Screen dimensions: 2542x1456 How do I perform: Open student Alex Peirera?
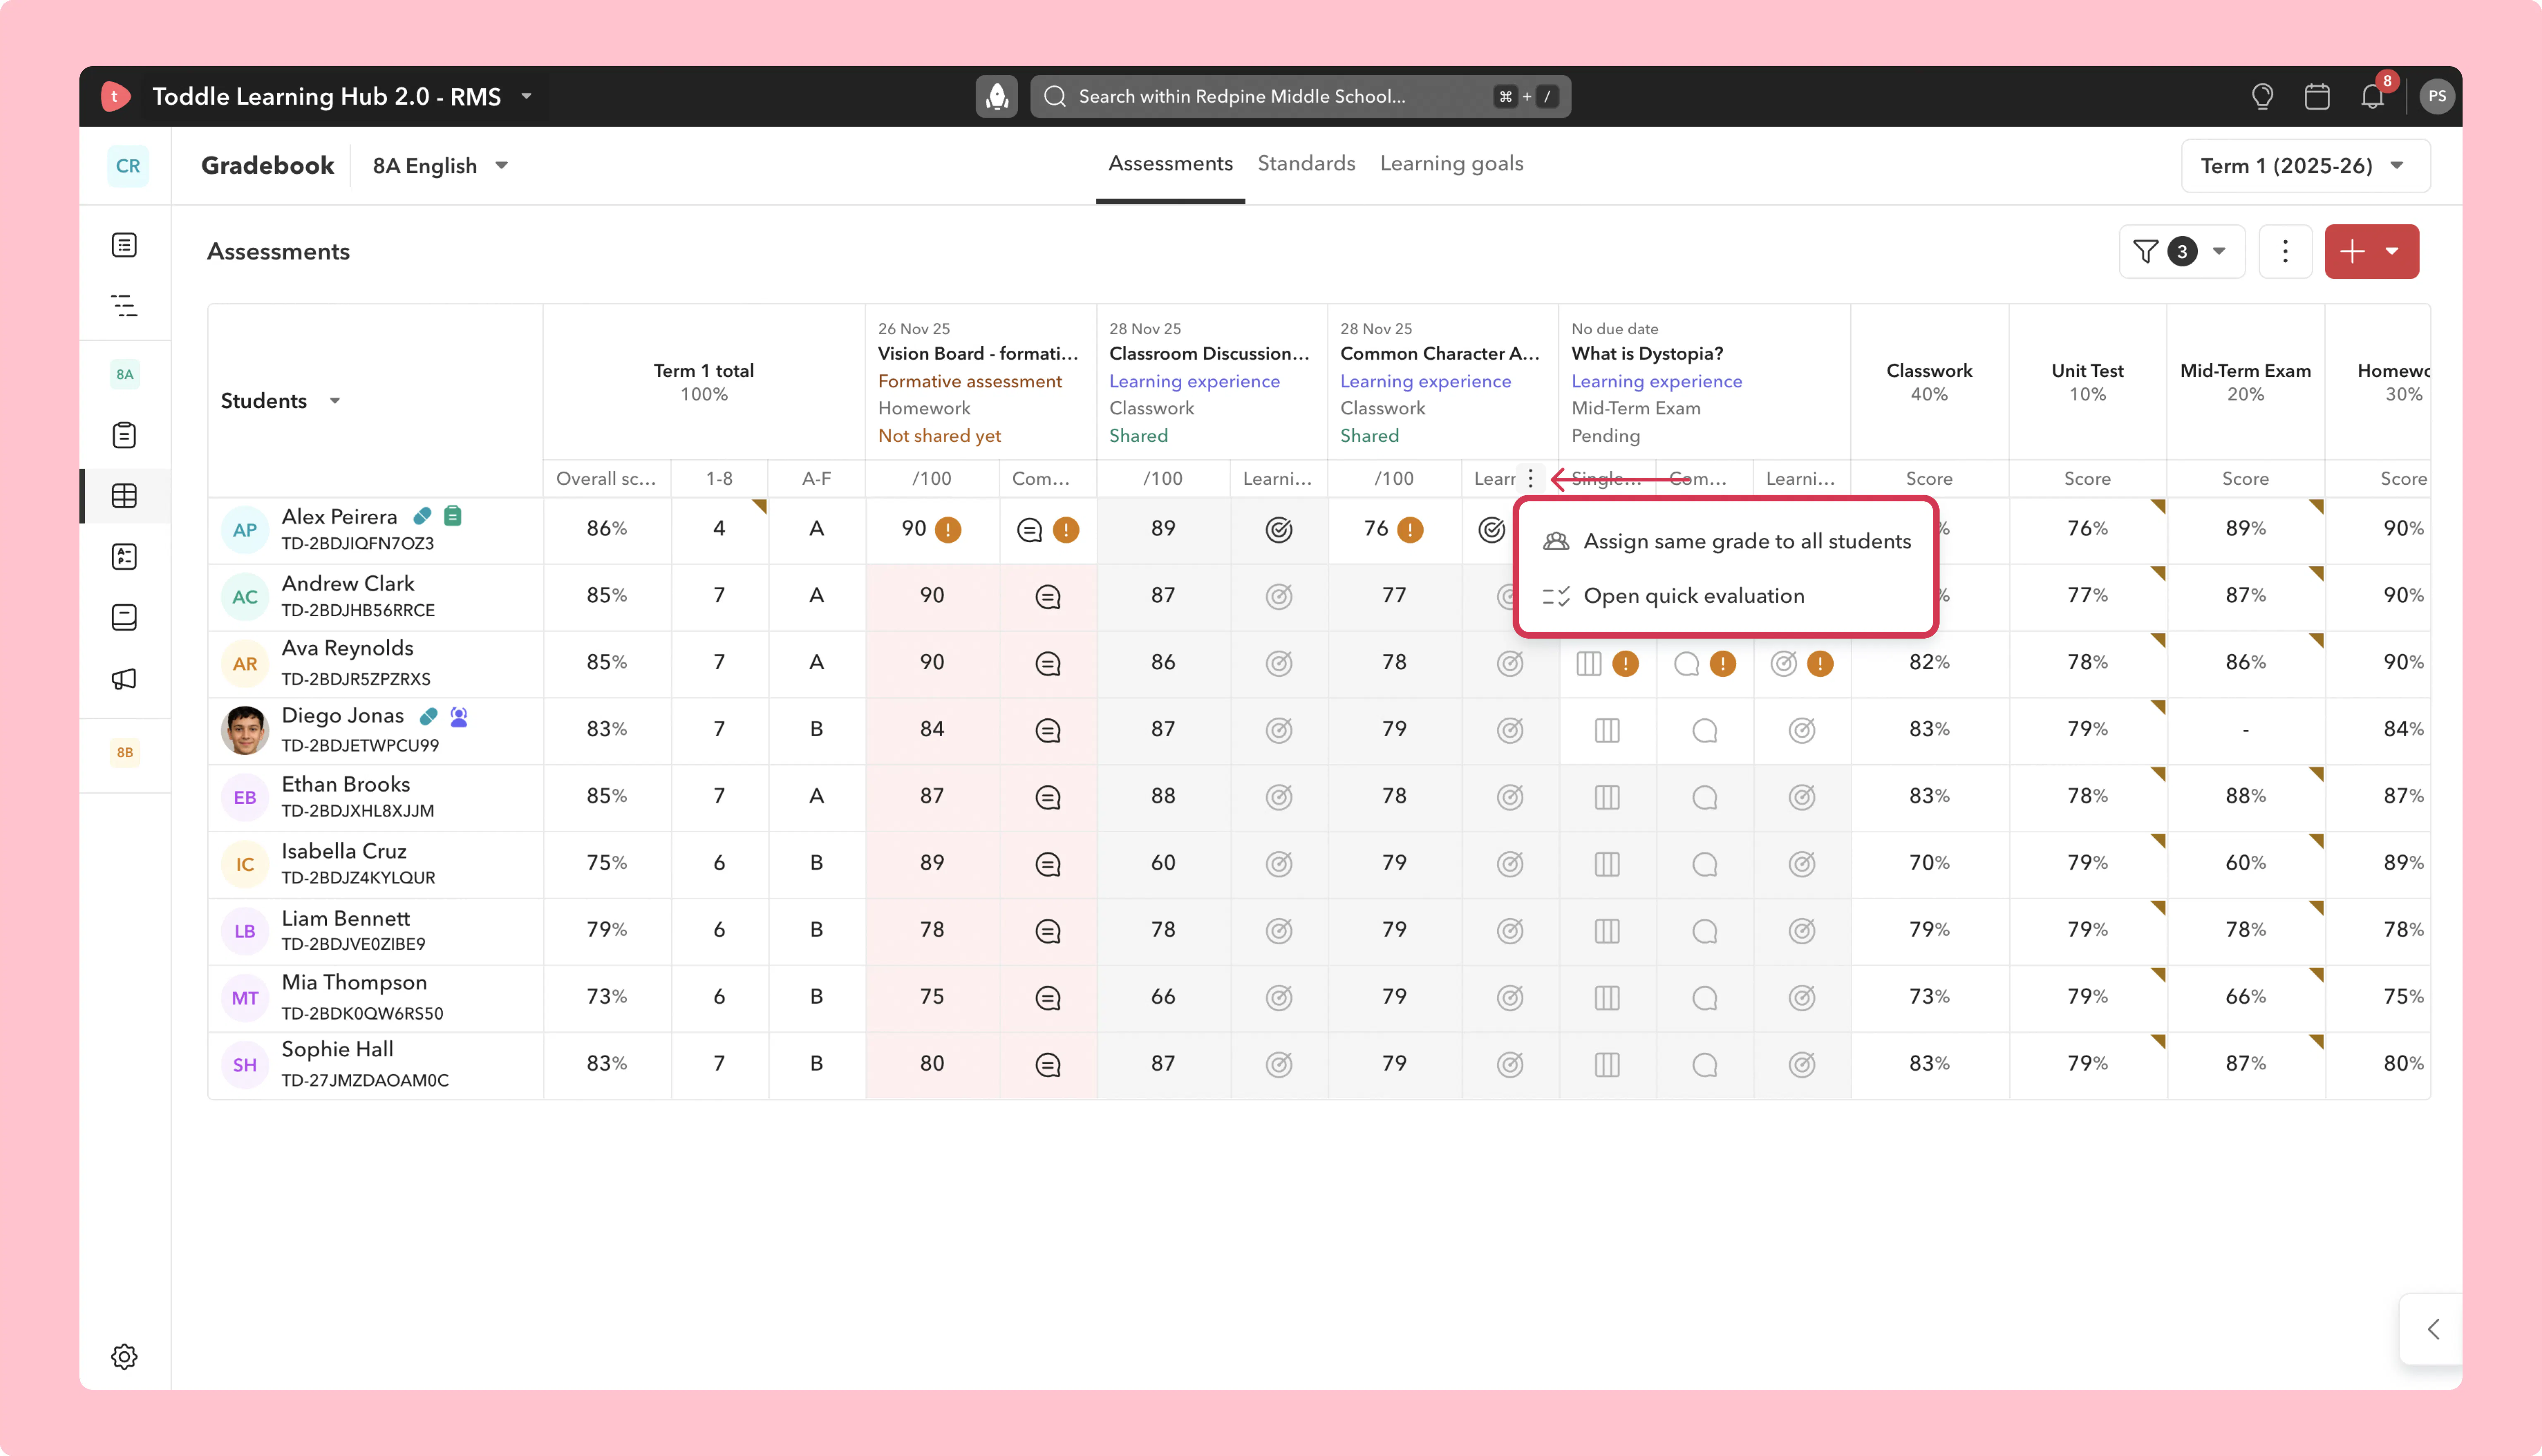339,517
